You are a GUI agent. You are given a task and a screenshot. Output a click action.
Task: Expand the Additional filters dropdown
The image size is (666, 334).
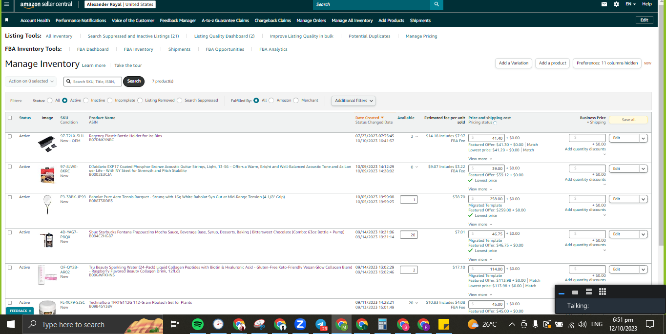354,101
